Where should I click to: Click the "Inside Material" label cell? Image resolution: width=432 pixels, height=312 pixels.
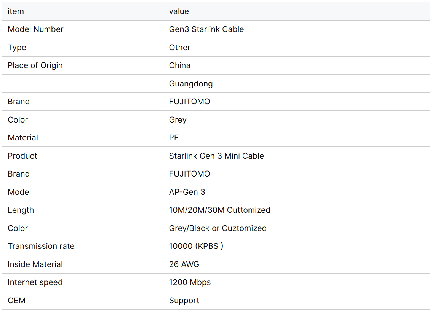35,264
